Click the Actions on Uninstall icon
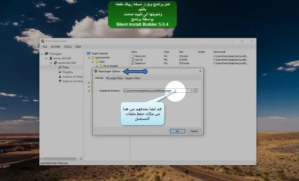The height and width of the screenshot is (181, 299). point(60,81)
